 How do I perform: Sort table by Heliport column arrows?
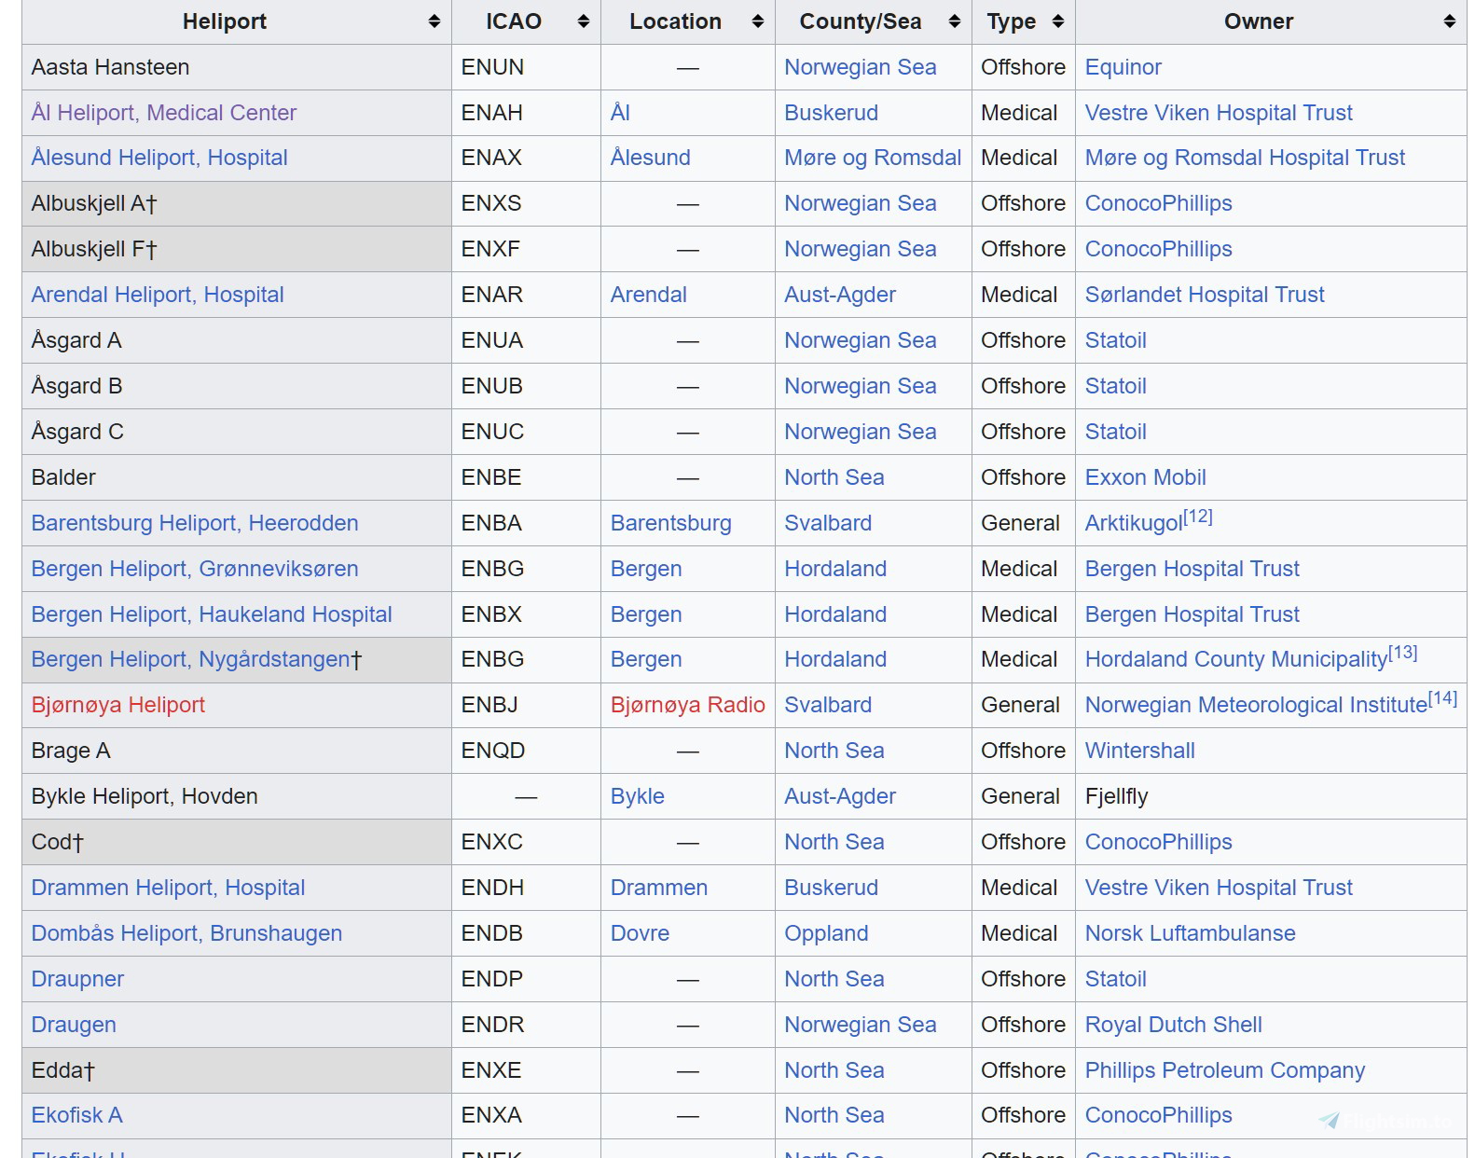tap(434, 21)
